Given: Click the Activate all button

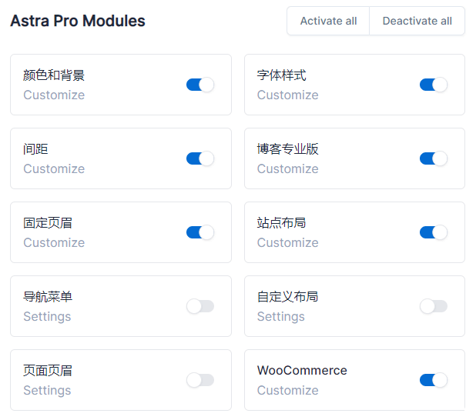Looking at the screenshot, I should pyautogui.click(x=328, y=21).
